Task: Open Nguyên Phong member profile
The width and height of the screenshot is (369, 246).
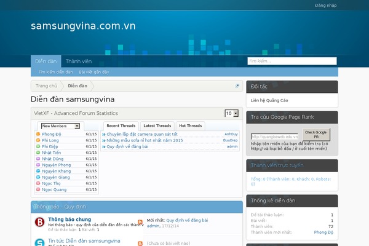Action: 56,165
